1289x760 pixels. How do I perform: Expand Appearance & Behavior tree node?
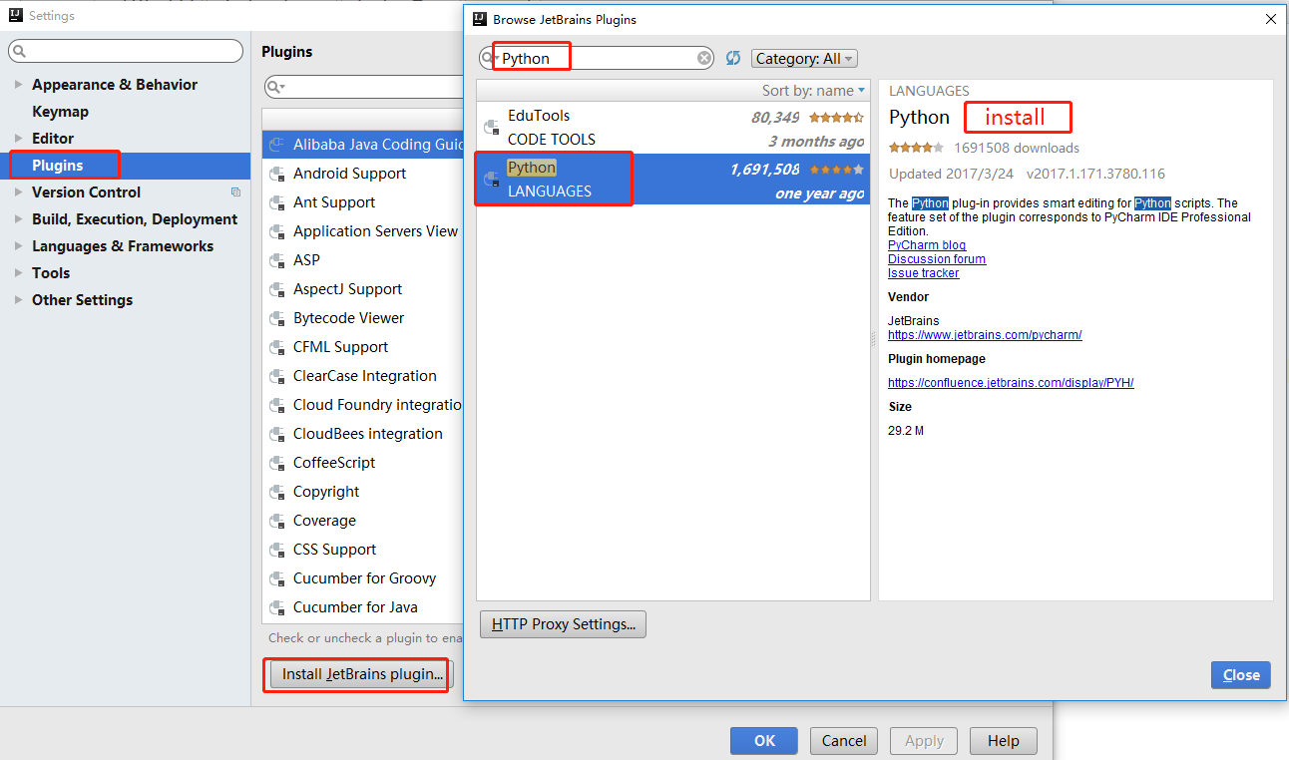pyautogui.click(x=18, y=85)
